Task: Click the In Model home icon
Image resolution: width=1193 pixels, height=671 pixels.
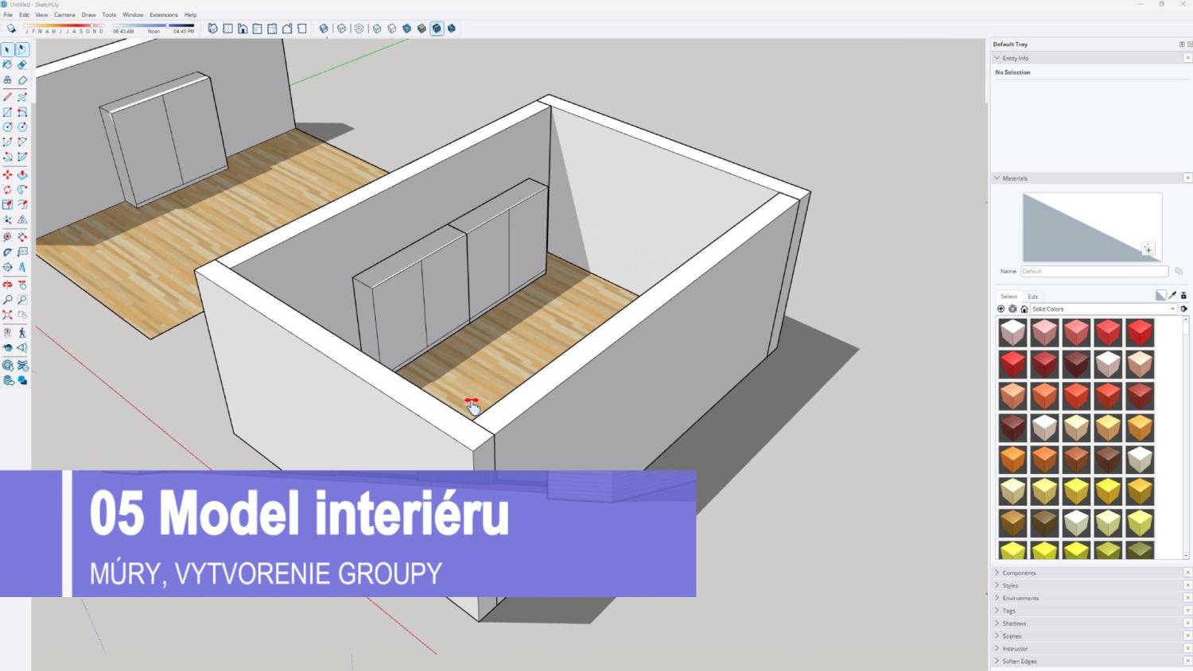Action: point(1024,309)
